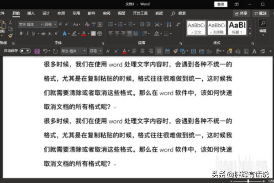274x183 pixels.
Task: Click the Character Border icon in the ribbon
Action: pos(100,24)
